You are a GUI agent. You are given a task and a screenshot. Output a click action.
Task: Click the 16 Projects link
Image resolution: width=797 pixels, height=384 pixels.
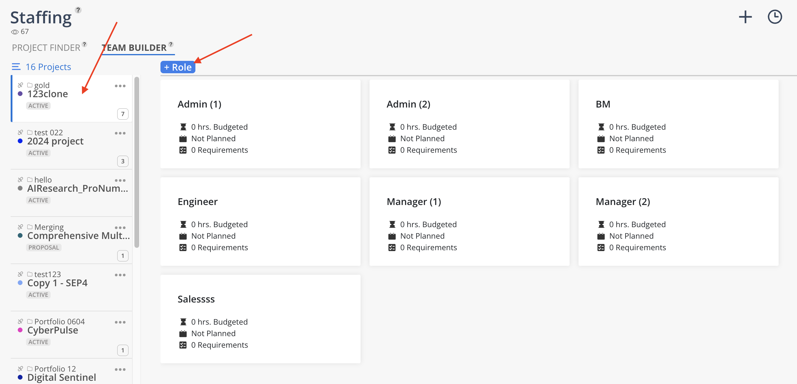pos(48,67)
